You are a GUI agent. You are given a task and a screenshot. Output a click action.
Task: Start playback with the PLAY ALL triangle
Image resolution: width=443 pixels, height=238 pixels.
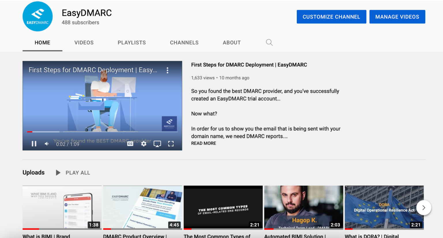pyautogui.click(x=58, y=172)
